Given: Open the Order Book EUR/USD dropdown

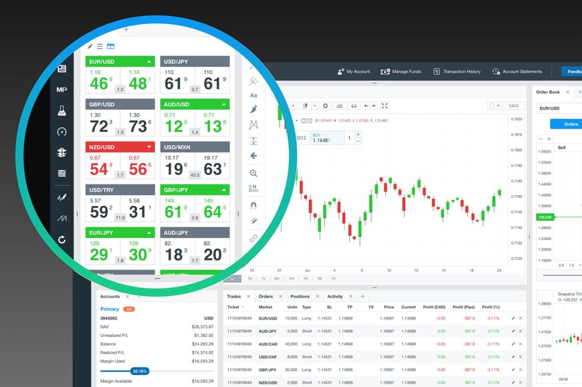Looking at the screenshot, I should [559, 108].
